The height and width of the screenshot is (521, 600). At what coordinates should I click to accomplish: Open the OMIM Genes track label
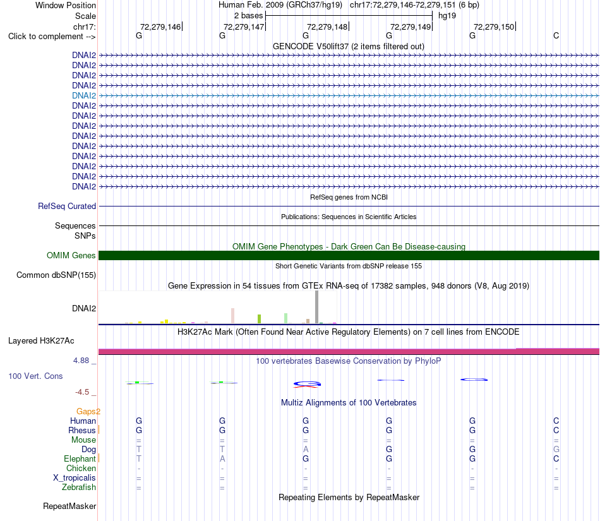click(71, 256)
